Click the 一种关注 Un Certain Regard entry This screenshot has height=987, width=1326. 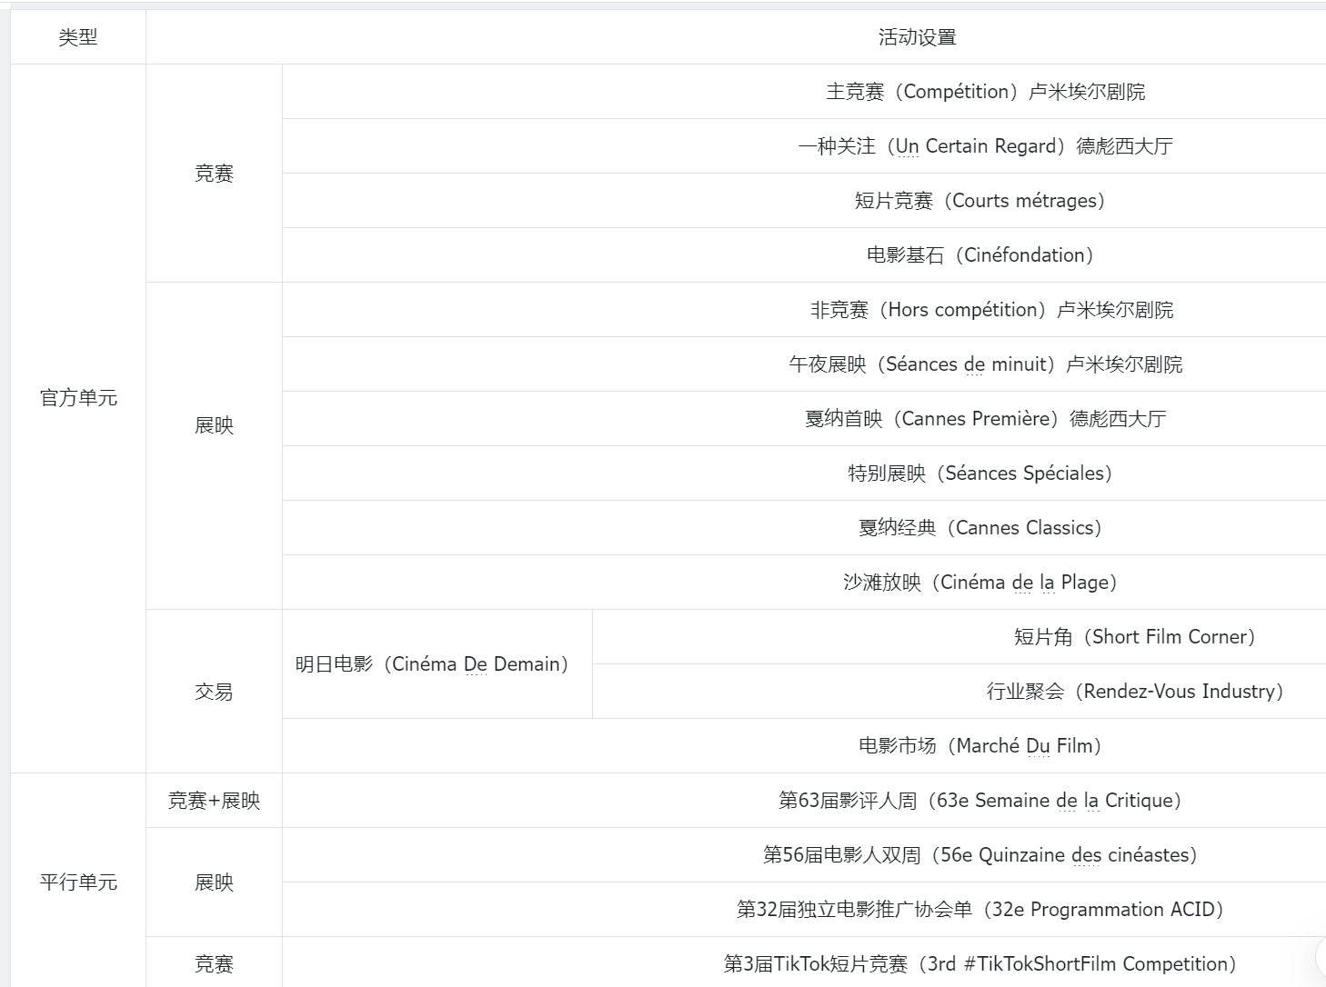[985, 146]
